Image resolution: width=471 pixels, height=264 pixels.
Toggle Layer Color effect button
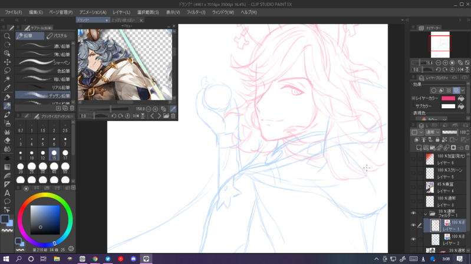click(x=456, y=90)
